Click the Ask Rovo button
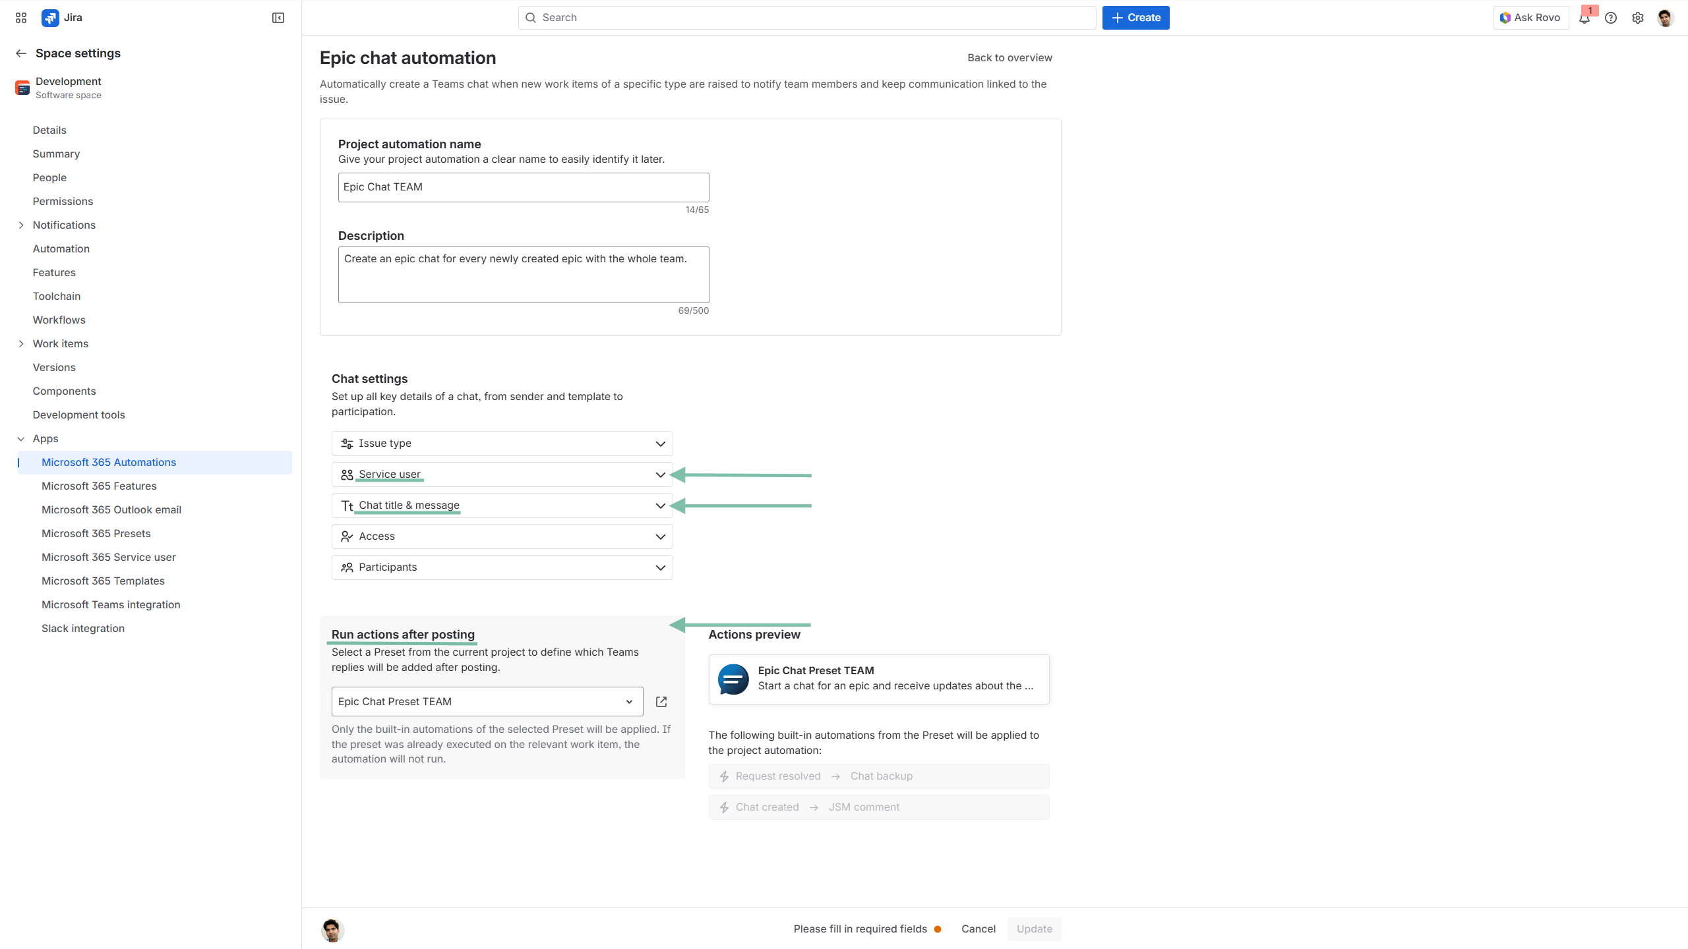 click(1530, 18)
